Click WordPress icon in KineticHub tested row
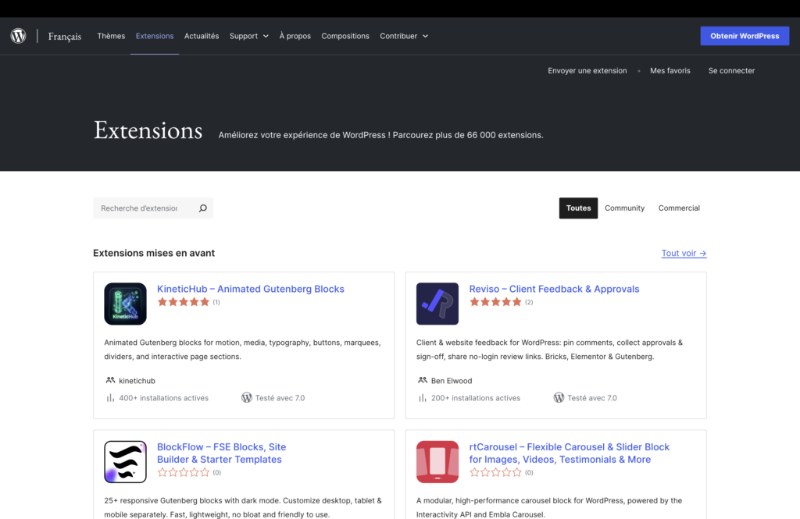Image resolution: width=800 pixels, height=519 pixels. coord(246,398)
